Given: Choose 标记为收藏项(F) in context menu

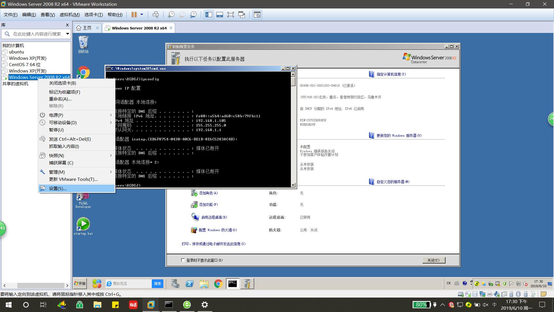Looking at the screenshot, I should click(x=77, y=92).
